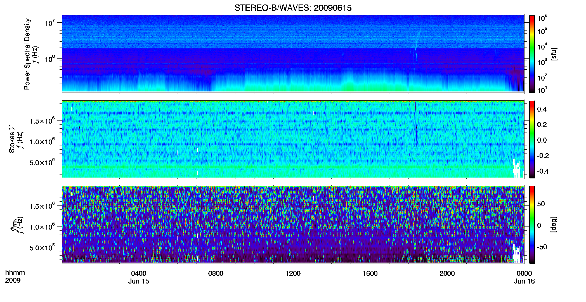Click the Stokes V axis label
This screenshot has height=302, width=586.
[x=12, y=139]
